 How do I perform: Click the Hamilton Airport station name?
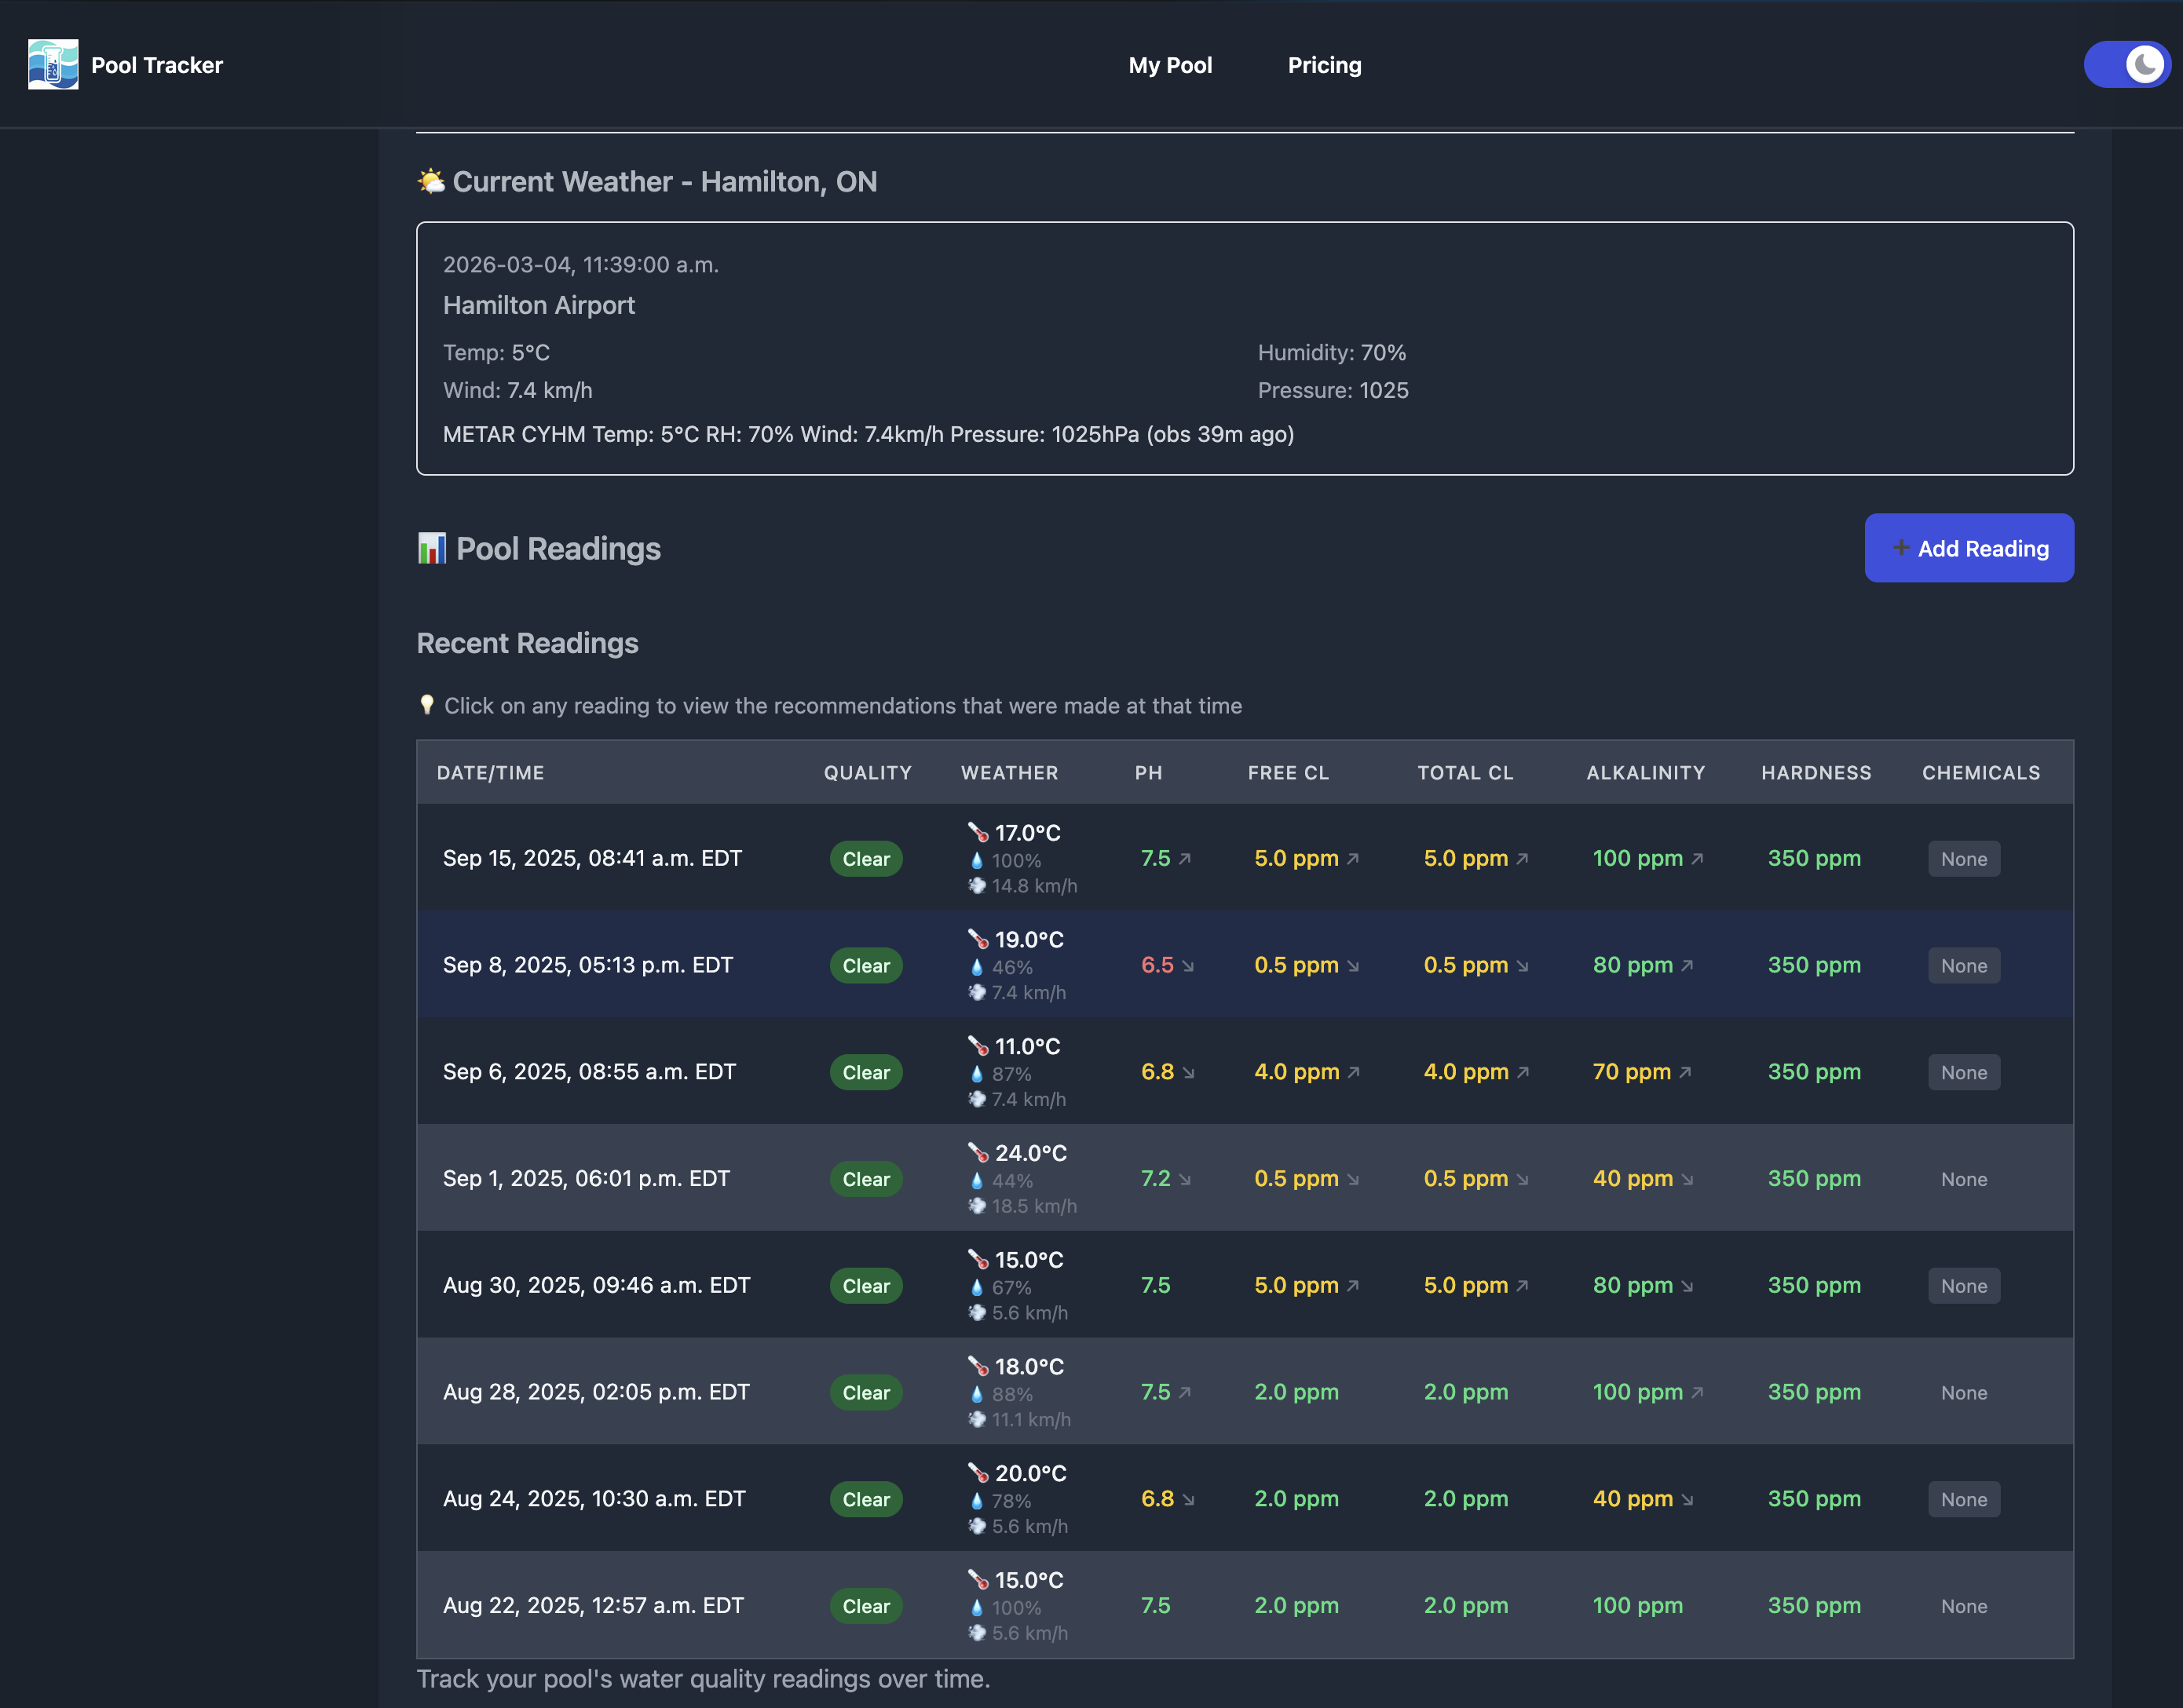[x=539, y=305]
